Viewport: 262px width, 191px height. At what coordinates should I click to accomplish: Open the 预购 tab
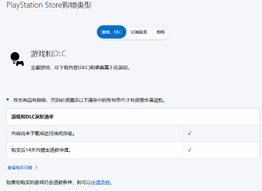point(161,32)
